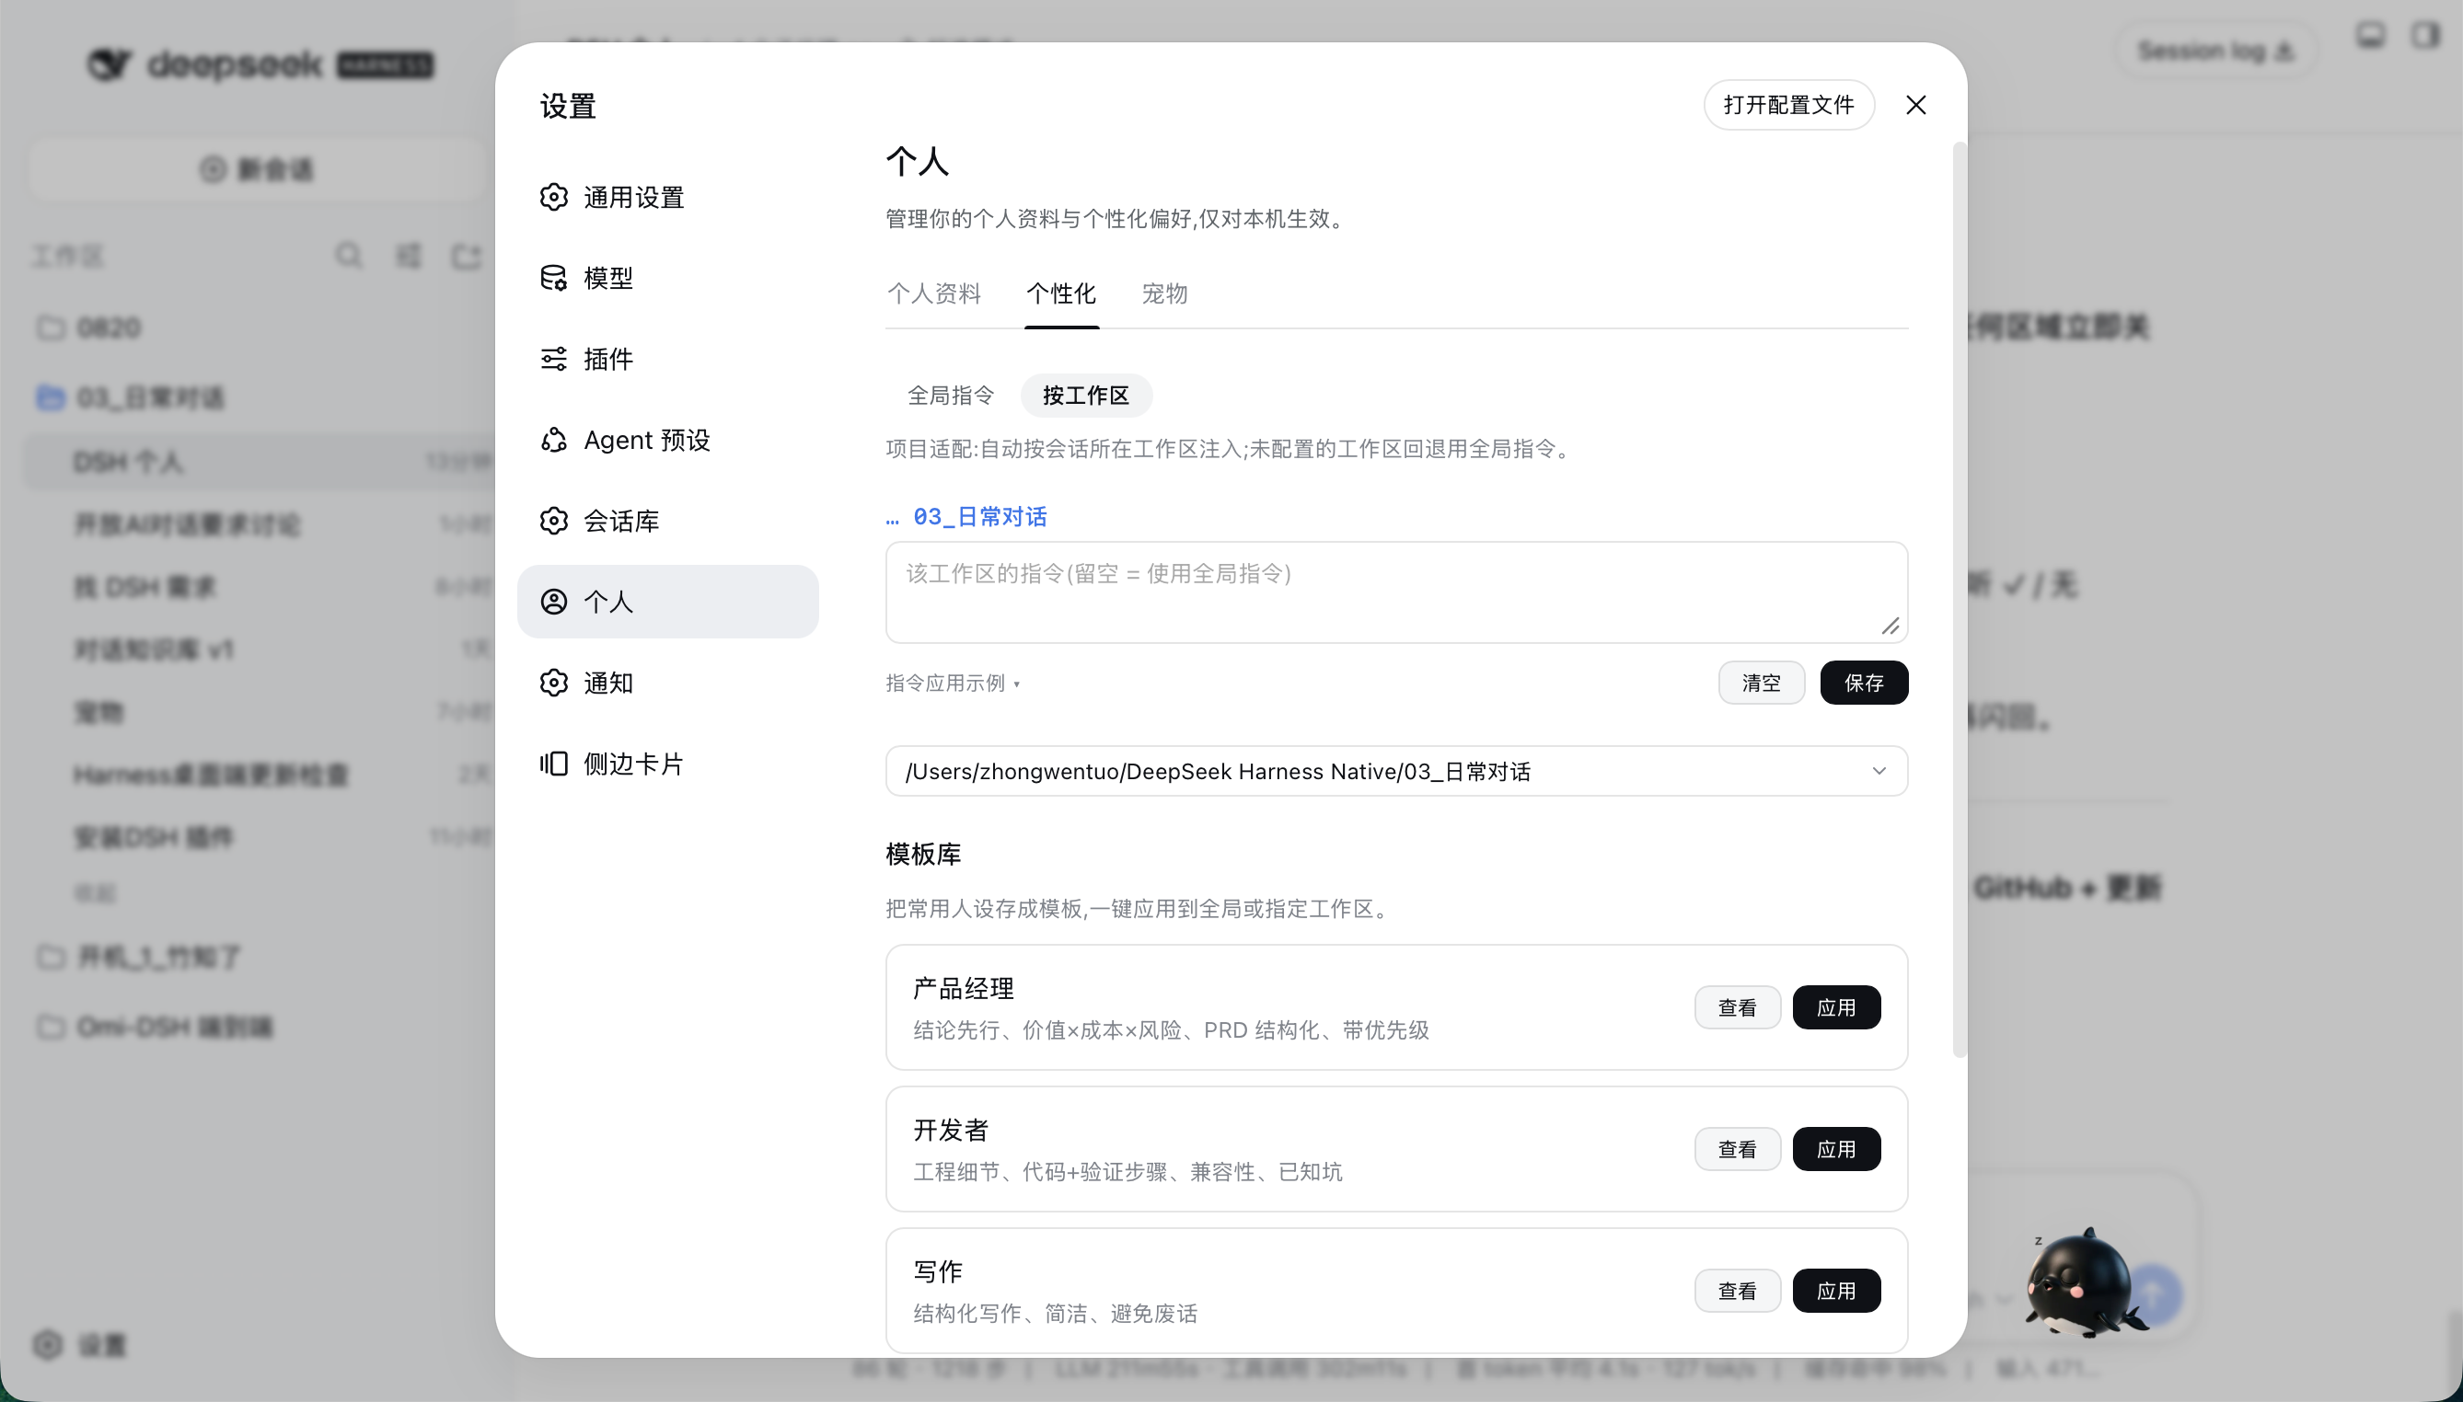Apply the 开发者 template
Image resolution: width=2463 pixels, height=1402 pixels.
click(1836, 1149)
